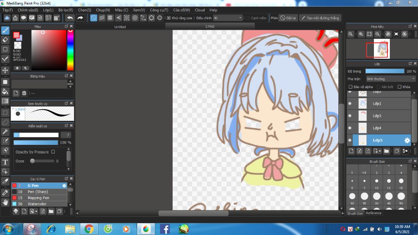The height and width of the screenshot is (235, 418).
Task: Hide the Lớp4 layer
Action: tap(350, 128)
